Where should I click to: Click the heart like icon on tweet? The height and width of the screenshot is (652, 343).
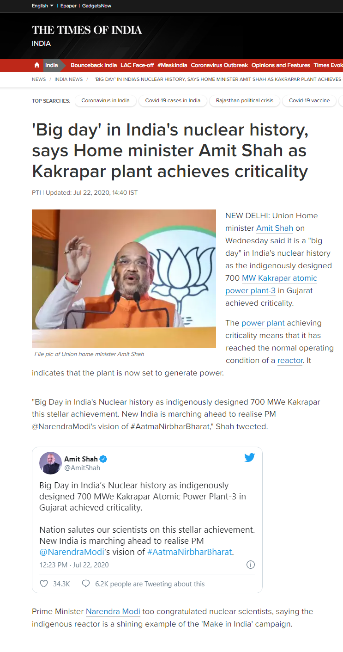point(44,584)
